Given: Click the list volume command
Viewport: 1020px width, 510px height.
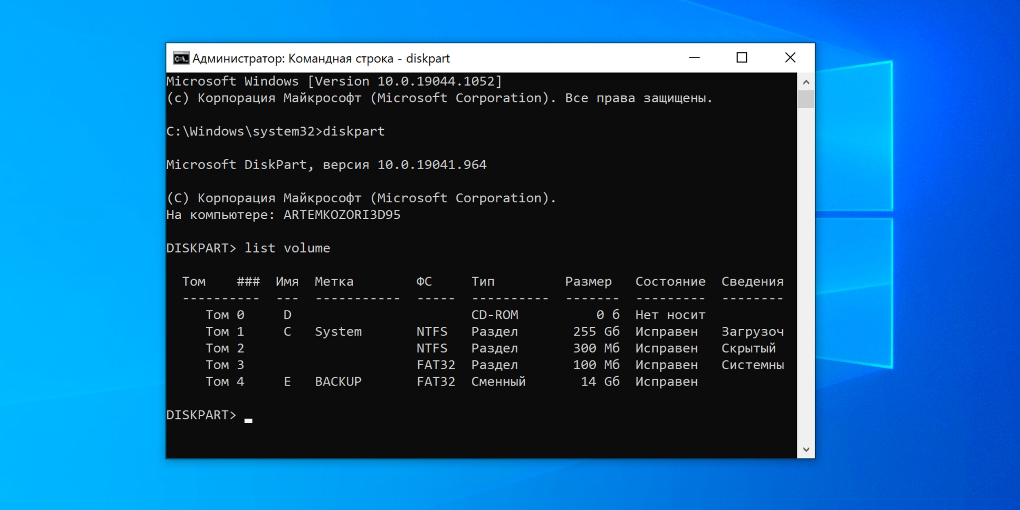Looking at the screenshot, I should (x=287, y=247).
